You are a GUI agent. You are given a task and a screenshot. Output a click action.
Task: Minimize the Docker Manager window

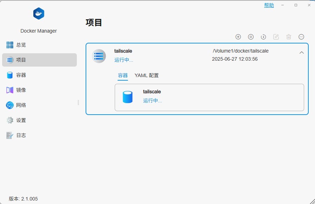point(283,5)
